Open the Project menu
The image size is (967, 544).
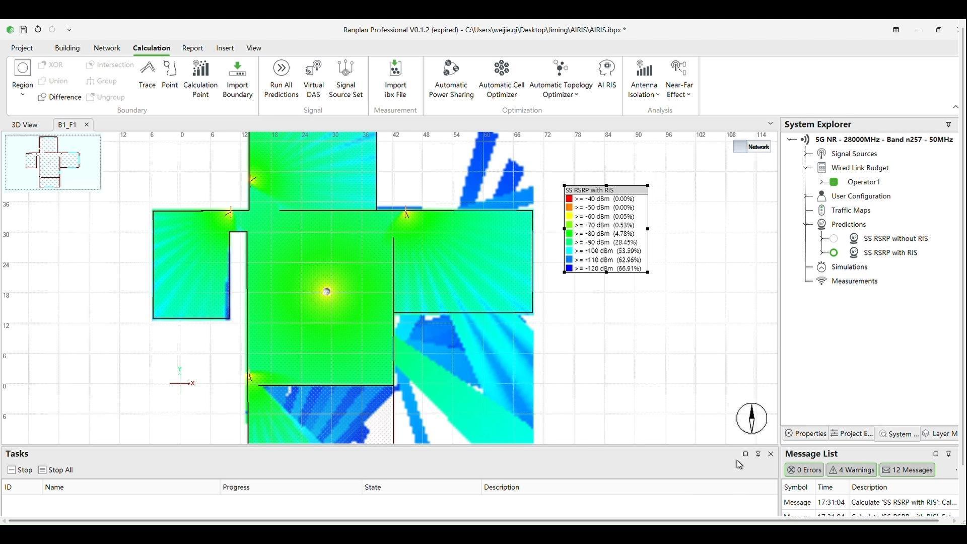[22, 48]
